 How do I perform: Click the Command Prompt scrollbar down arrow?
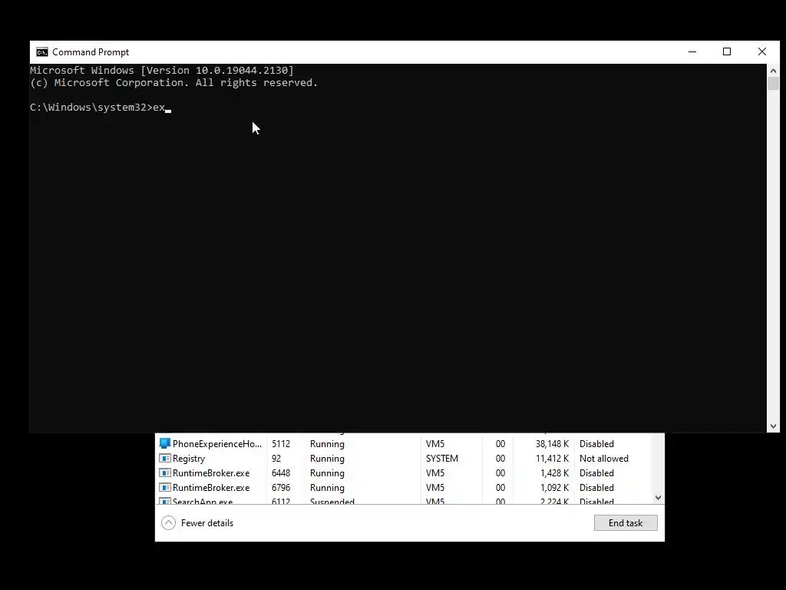[773, 426]
